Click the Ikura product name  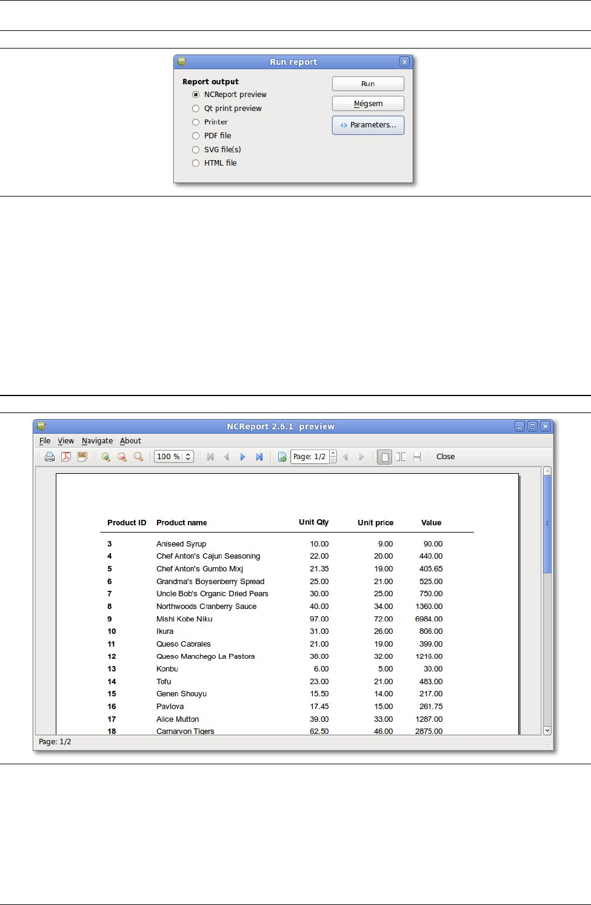[165, 631]
